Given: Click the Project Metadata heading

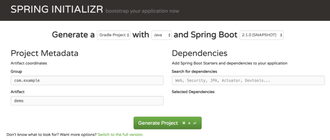Looking at the screenshot, I should 44,53.
